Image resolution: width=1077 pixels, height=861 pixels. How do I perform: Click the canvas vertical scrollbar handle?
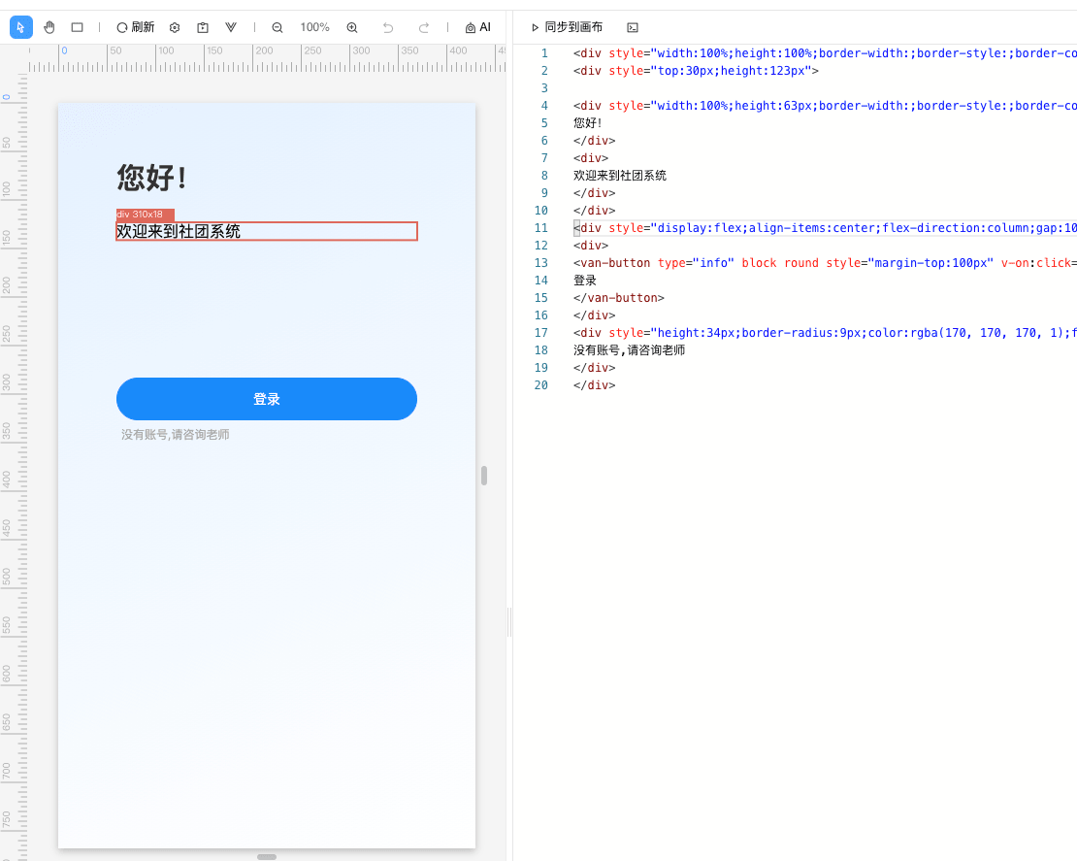484,476
